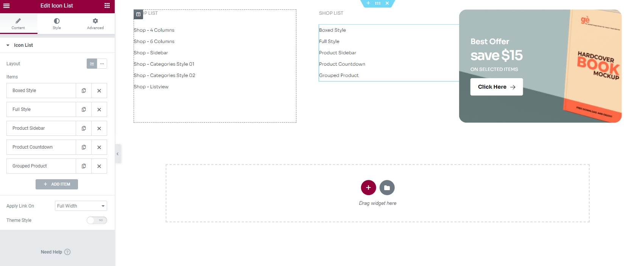This screenshot has height=266, width=631.
Task: Collapse the editor side panel
Action: (118, 154)
